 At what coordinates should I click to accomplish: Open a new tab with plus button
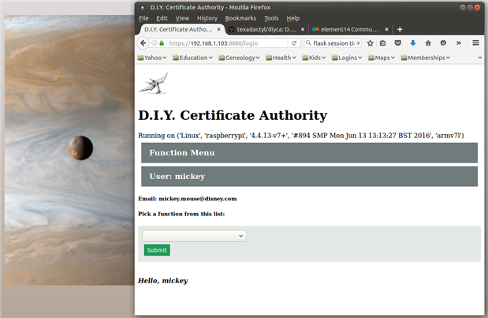click(400, 29)
